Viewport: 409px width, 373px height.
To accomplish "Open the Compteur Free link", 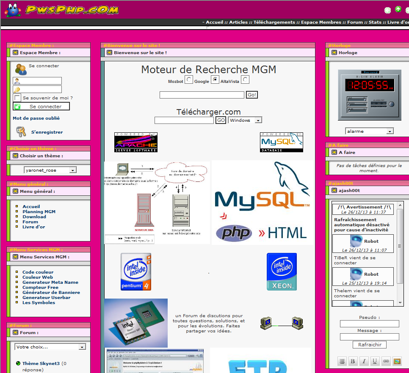I will (x=40, y=287).
